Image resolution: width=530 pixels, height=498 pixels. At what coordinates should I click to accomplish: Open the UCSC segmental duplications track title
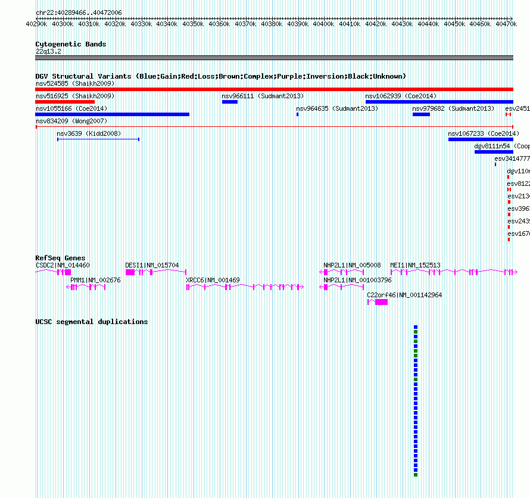(92, 322)
